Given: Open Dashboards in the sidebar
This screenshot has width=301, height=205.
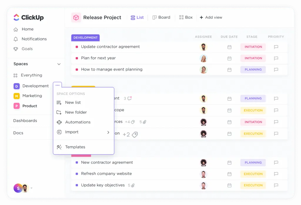Looking at the screenshot, I should [25, 121].
